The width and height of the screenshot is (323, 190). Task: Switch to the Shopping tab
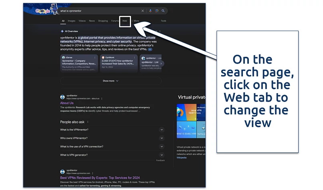(103, 21)
